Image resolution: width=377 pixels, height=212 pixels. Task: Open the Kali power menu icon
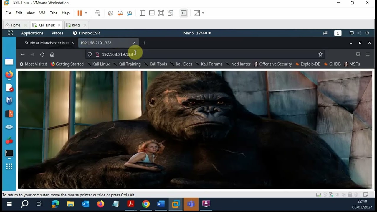(367, 33)
